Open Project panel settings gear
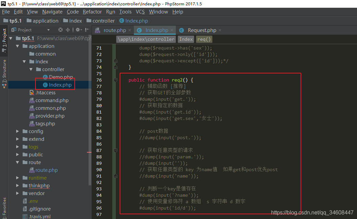 point(77,30)
